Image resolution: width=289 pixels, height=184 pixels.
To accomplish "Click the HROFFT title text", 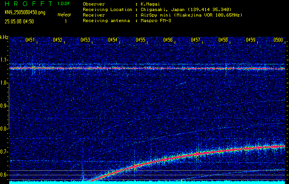I will 28,4.
